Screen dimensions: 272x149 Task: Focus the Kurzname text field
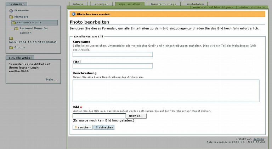pyautogui.click(x=113, y=54)
